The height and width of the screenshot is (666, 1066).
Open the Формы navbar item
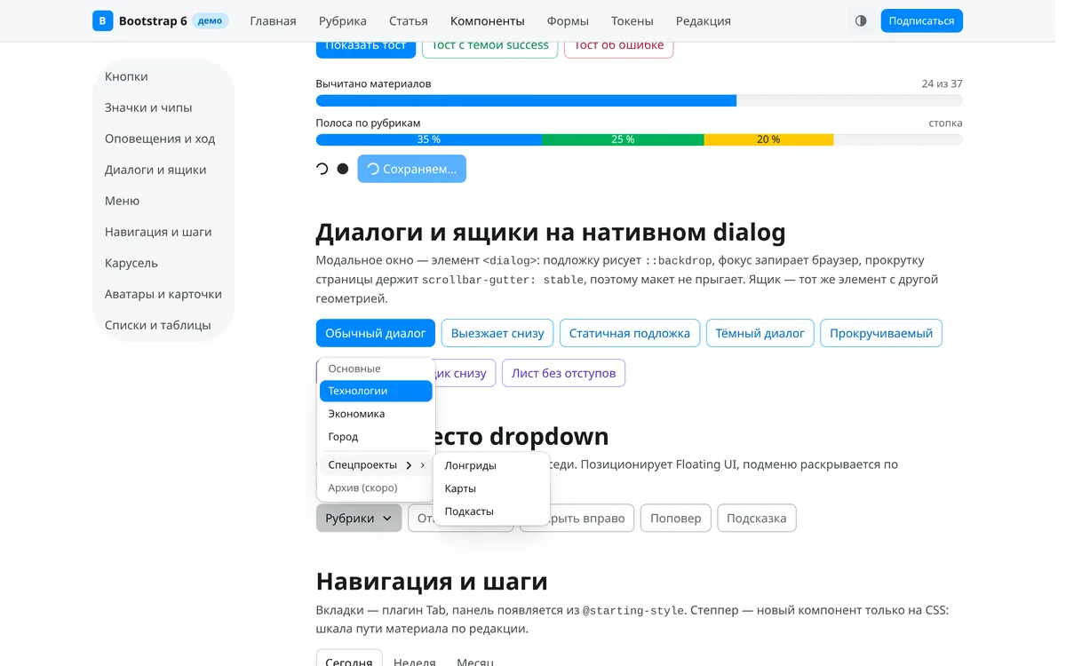pos(568,20)
